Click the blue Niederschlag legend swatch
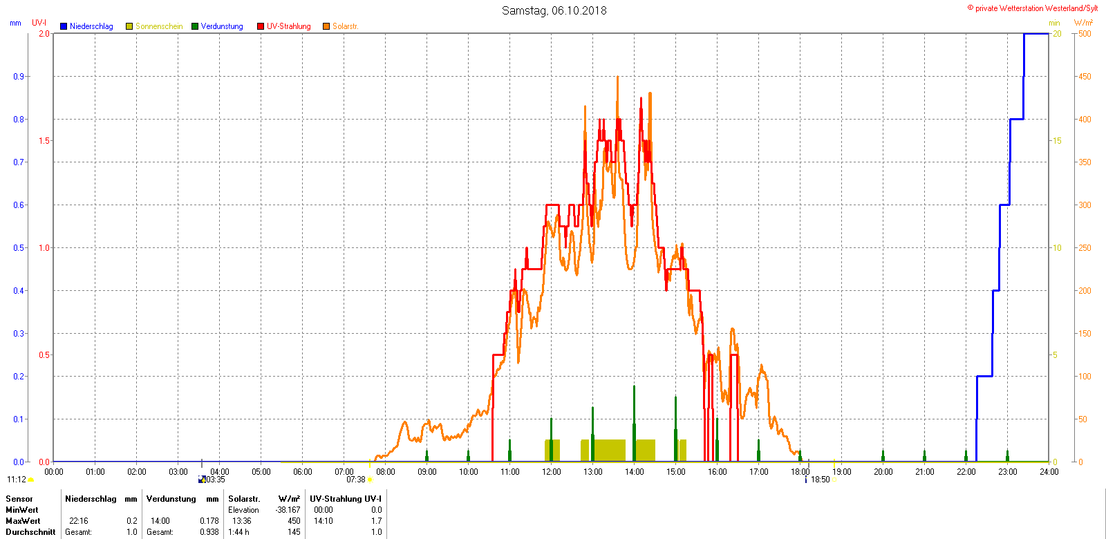 click(64, 26)
